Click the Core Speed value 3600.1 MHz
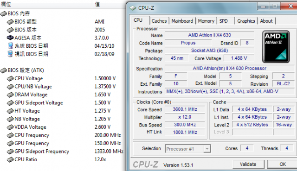297x171 pixels. (185, 109)
